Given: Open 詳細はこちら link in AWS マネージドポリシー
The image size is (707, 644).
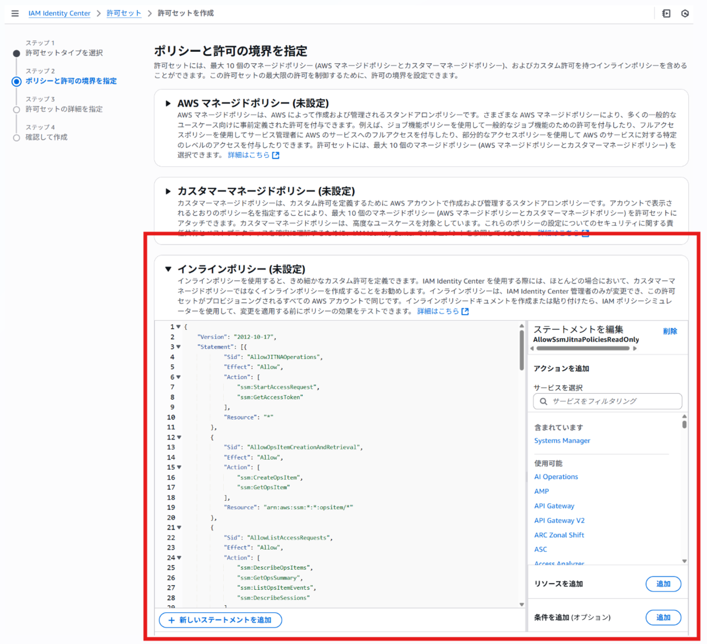Looking at the screenshot, I should pos(248,155).
